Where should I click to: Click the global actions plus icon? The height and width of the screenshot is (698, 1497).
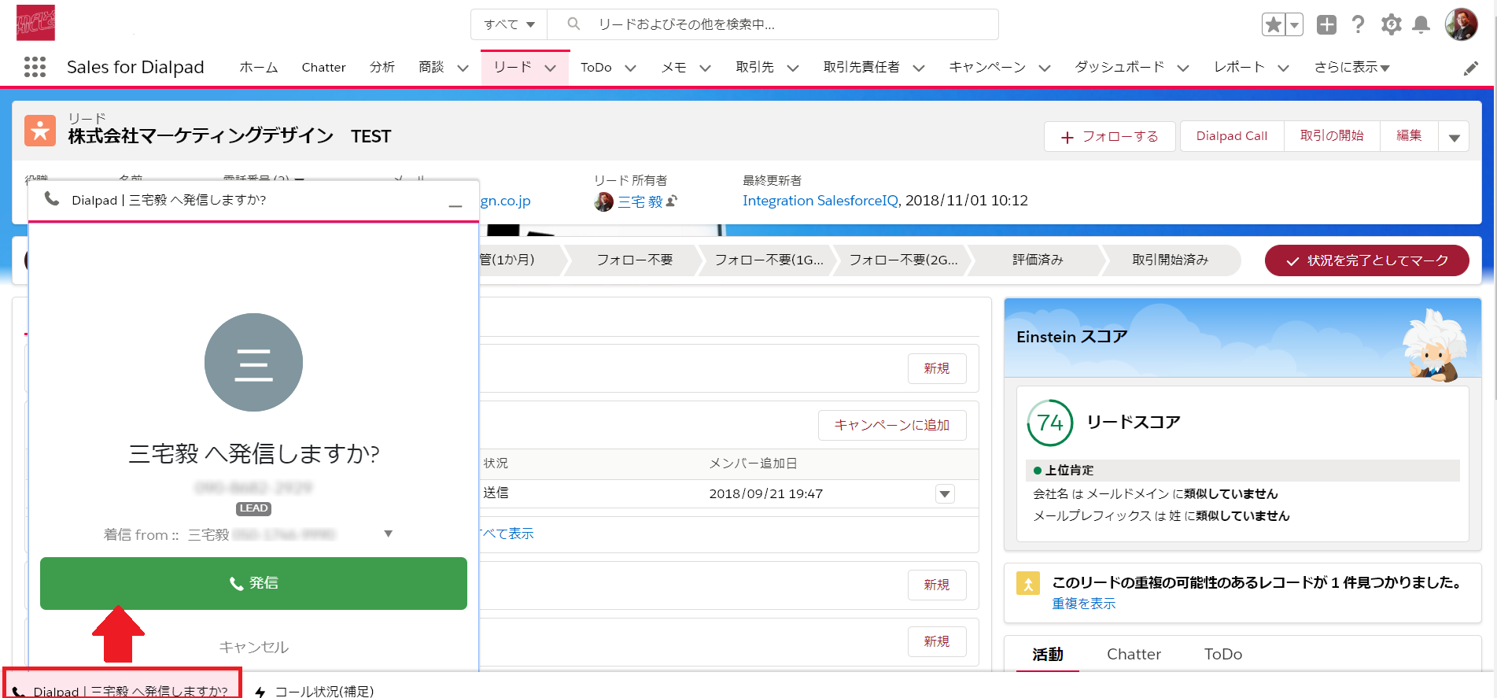point(1326,25)
